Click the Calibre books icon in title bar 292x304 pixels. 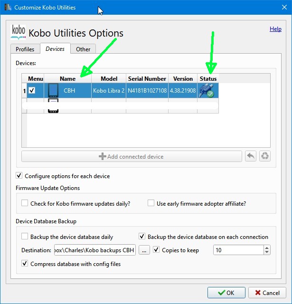[x=8, y=8]
